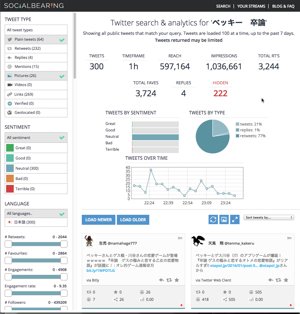The image size is (300, 314).
Task: Click Japan flag icon next to 日本語
Action: tap(9, 222)
